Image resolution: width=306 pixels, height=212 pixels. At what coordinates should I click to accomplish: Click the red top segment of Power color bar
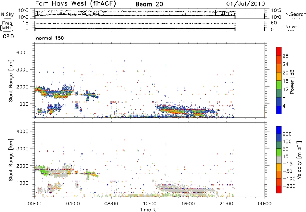[x=279, y=51]
